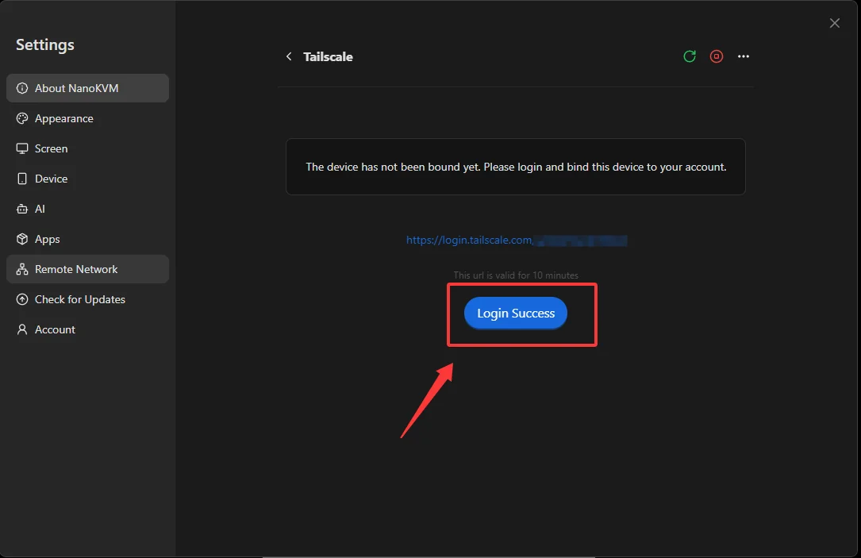
Task: Close the Settings dialog
Action: click(835, 23)
